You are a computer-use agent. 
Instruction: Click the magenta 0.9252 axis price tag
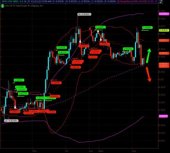click(x=163, y=116)
